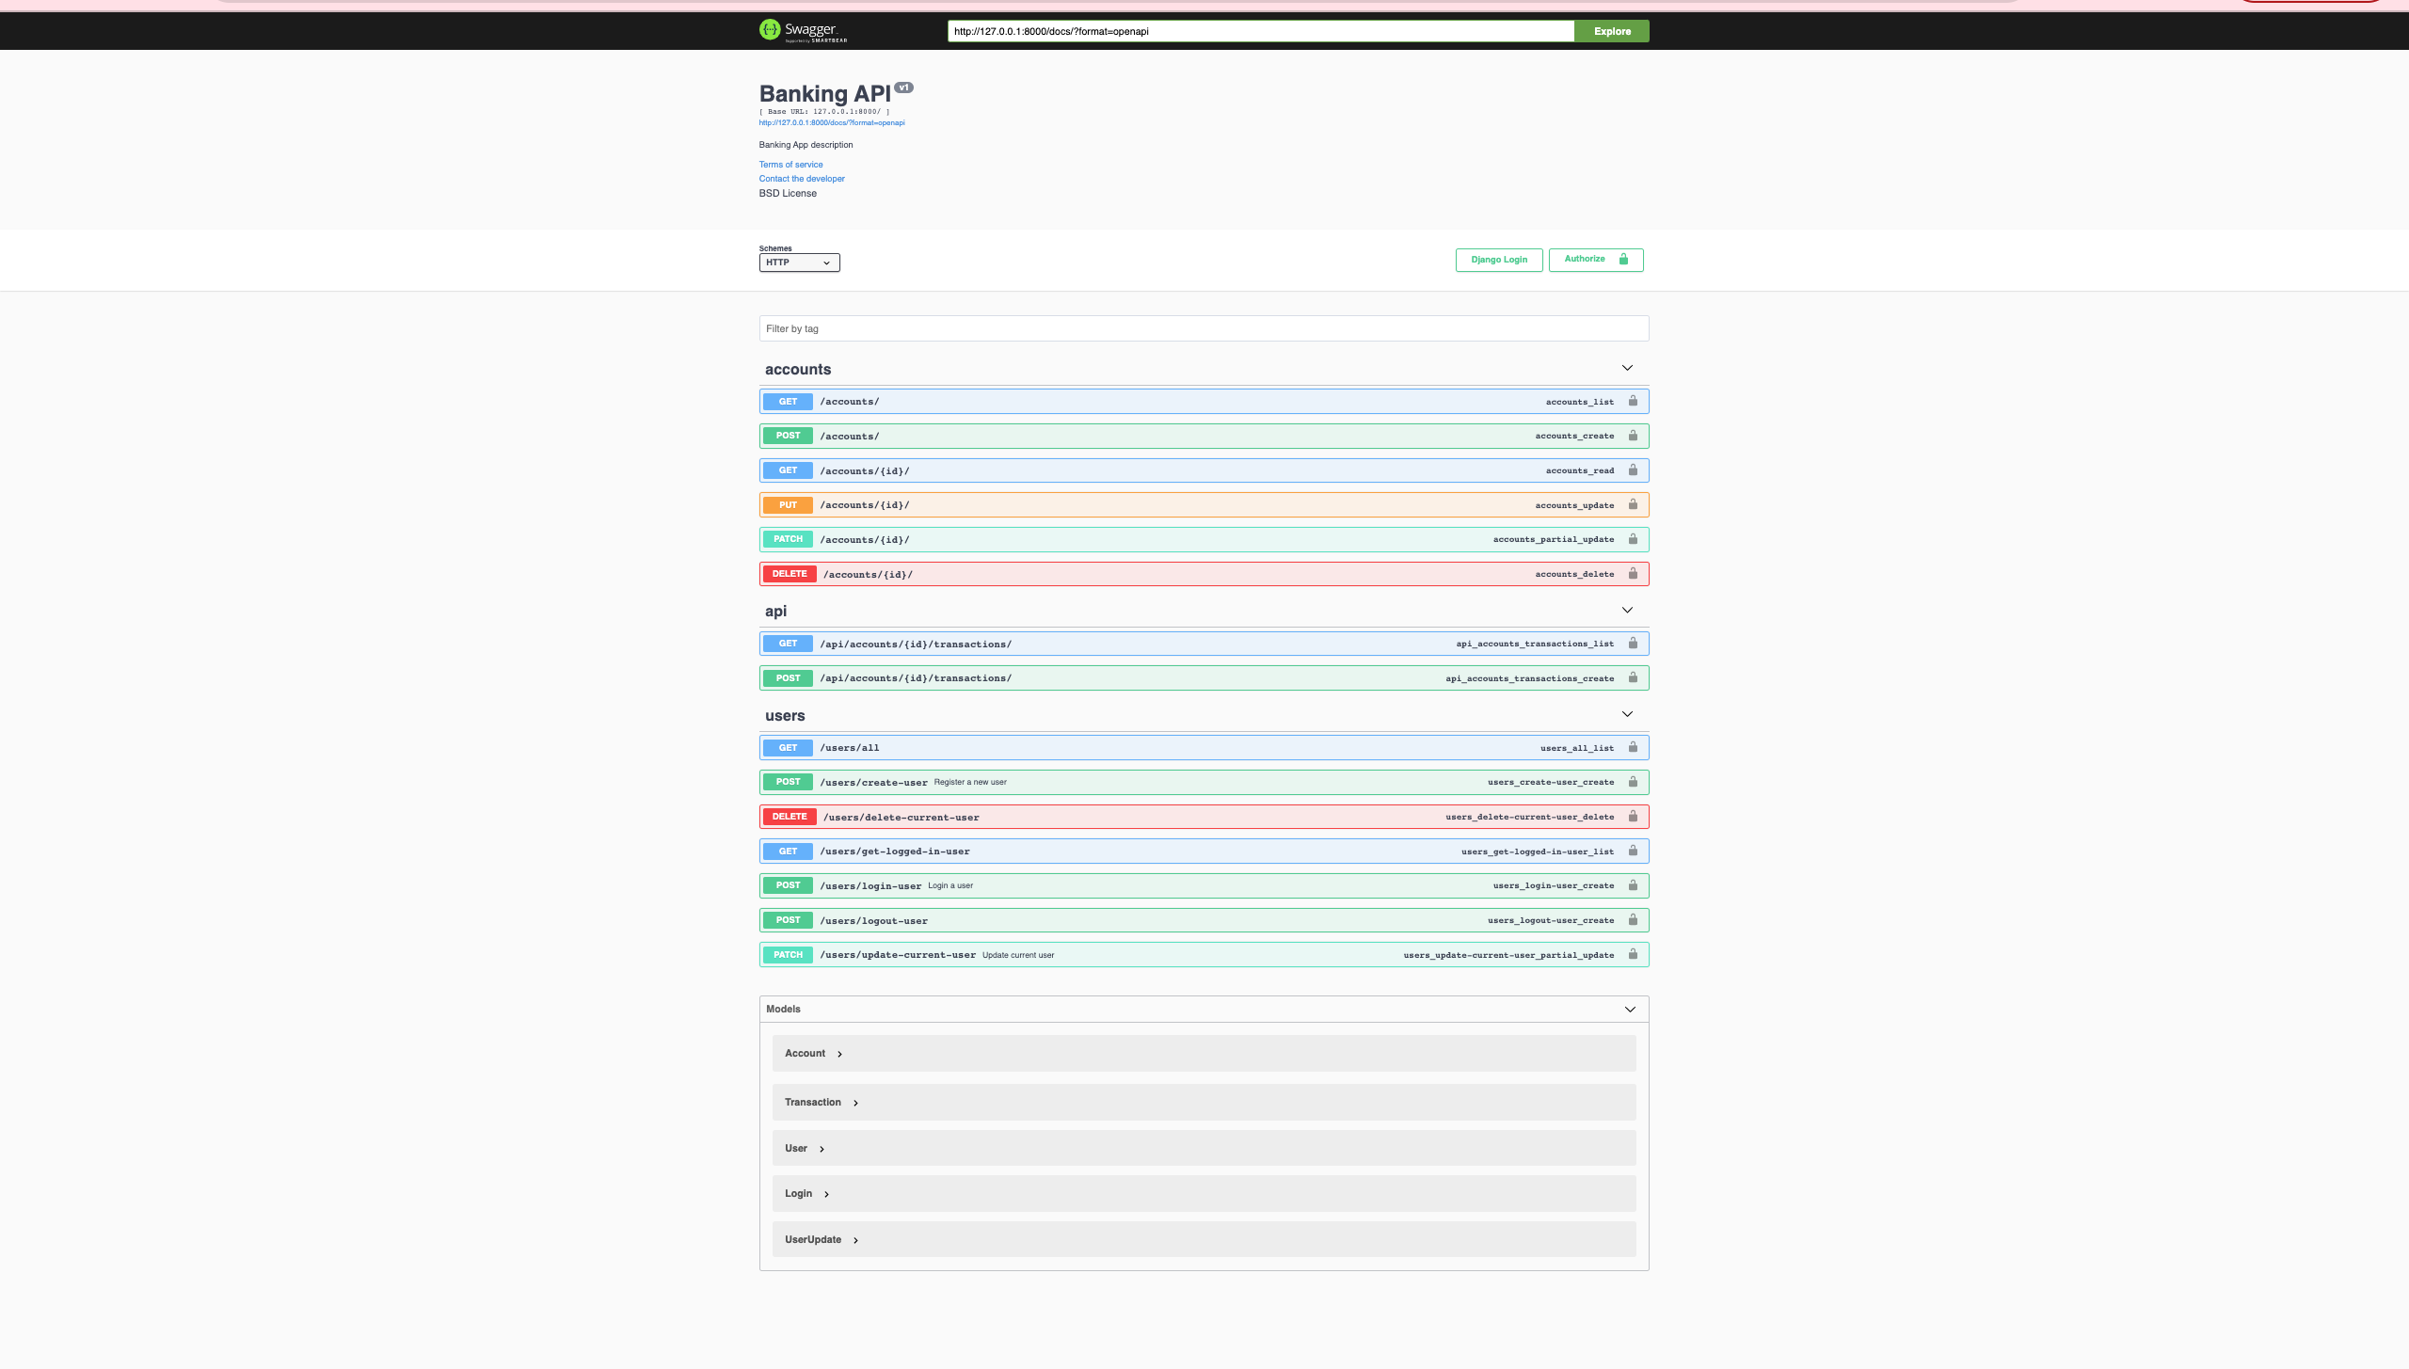Click the padlock on POST /users/logout-user
Viewport: 2409px width, 1369px height.
click(x=1634, y=920)
